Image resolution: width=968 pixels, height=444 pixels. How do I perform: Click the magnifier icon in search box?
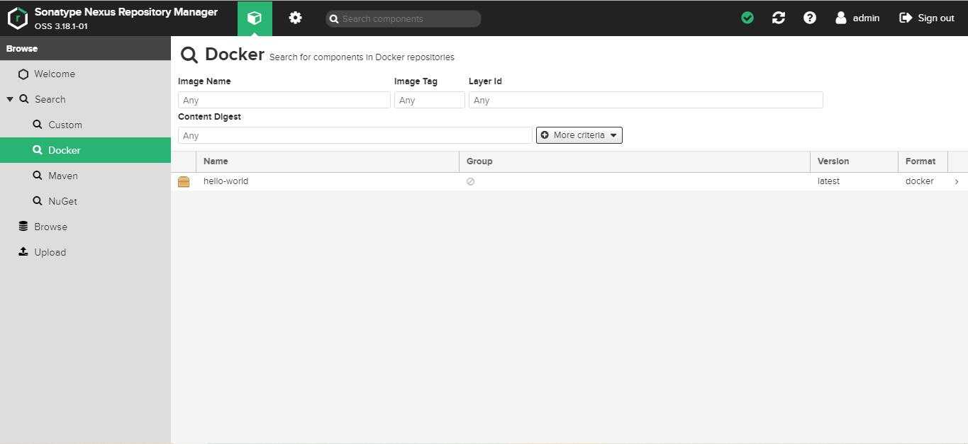point(334,19)
